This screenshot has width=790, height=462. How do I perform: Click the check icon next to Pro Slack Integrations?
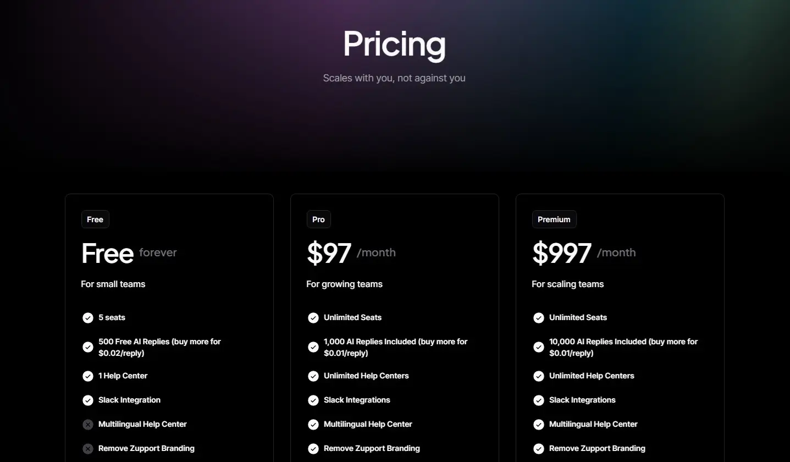click(313, 400)
